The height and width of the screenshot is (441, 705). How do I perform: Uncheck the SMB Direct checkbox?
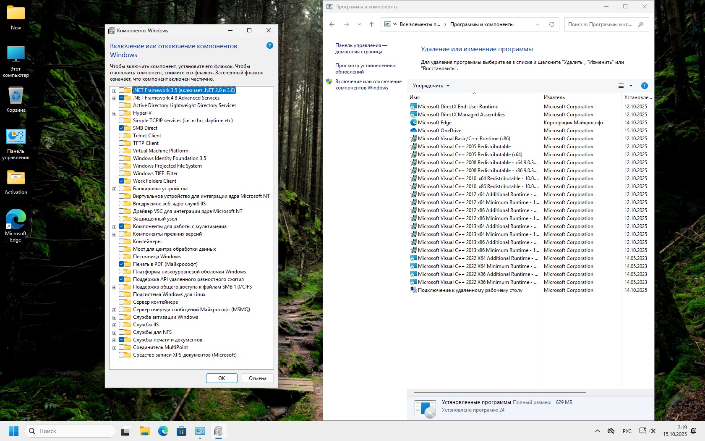tap(122, 128)
